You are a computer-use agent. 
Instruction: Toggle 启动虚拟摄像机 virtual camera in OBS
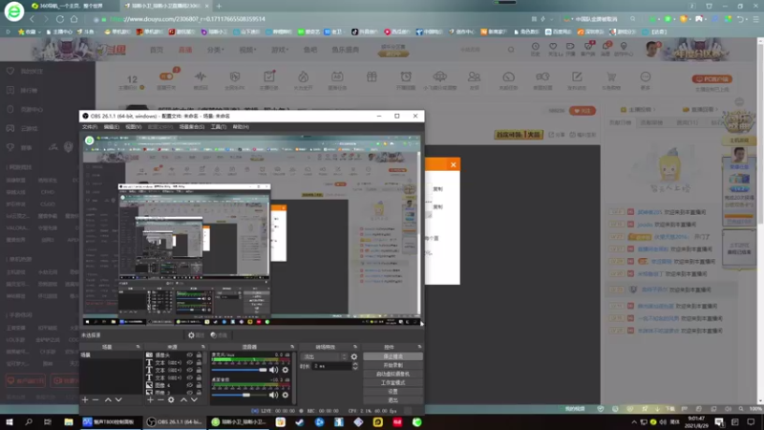(x=393, y=374)
